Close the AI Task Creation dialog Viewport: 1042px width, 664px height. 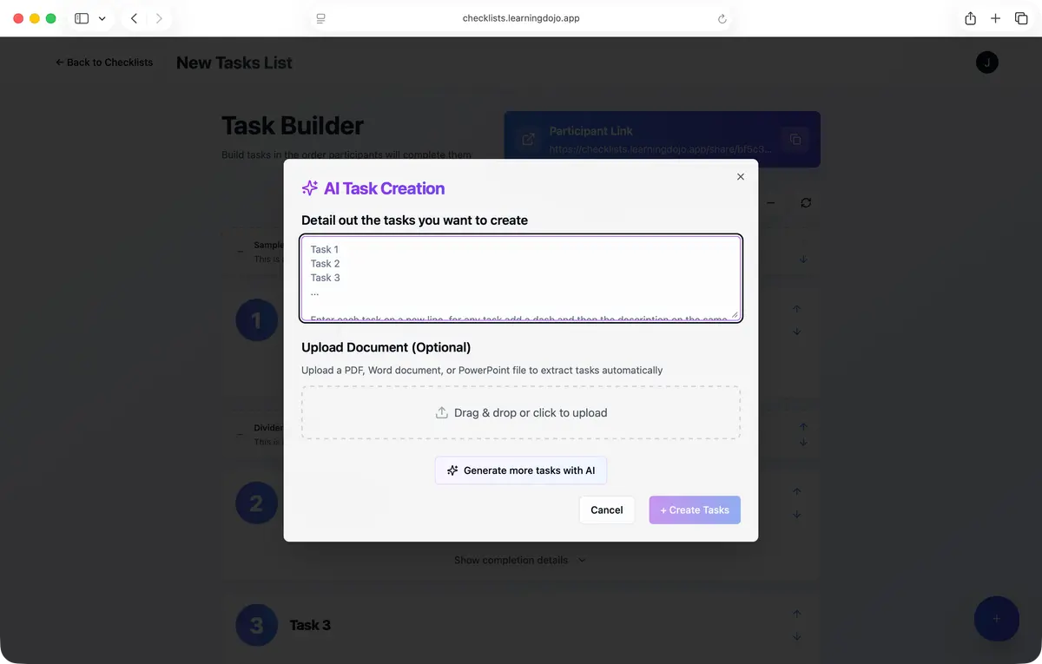click(740, 176)
